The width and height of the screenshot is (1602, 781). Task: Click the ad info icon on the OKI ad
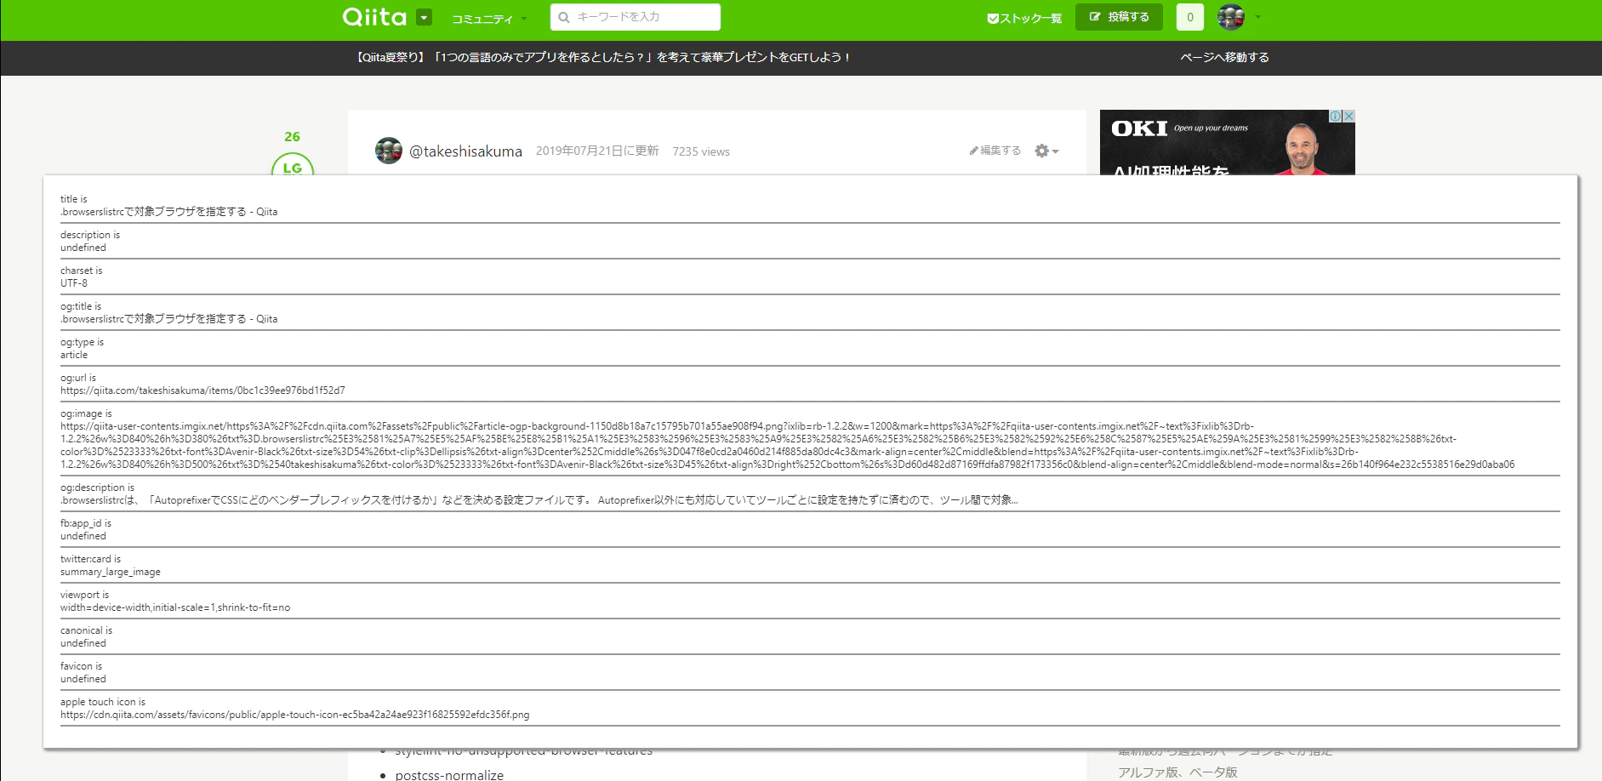pos(1336,116)
